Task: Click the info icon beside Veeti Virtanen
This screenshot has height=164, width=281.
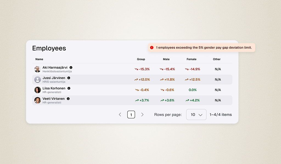Action: pyautogui.click(x=68, y=99)
